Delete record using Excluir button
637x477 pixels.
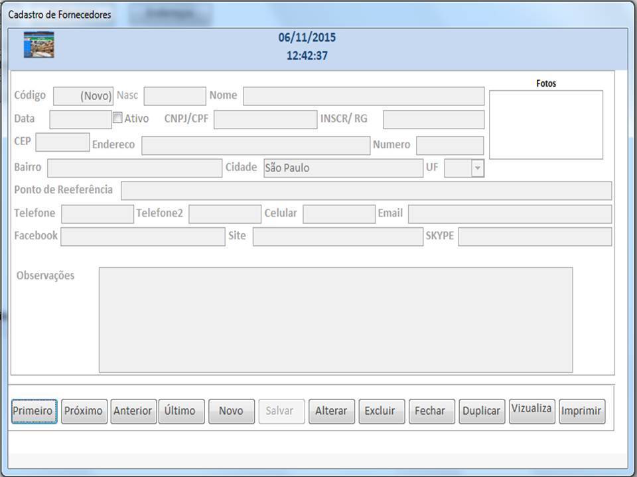click(380, 411)
